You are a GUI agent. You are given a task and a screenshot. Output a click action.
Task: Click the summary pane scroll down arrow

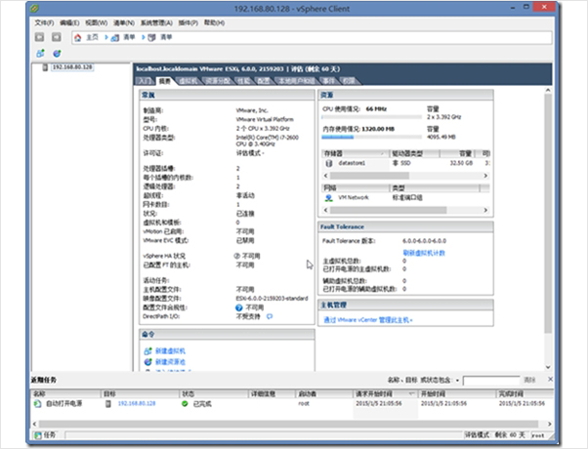coord(548,367)
